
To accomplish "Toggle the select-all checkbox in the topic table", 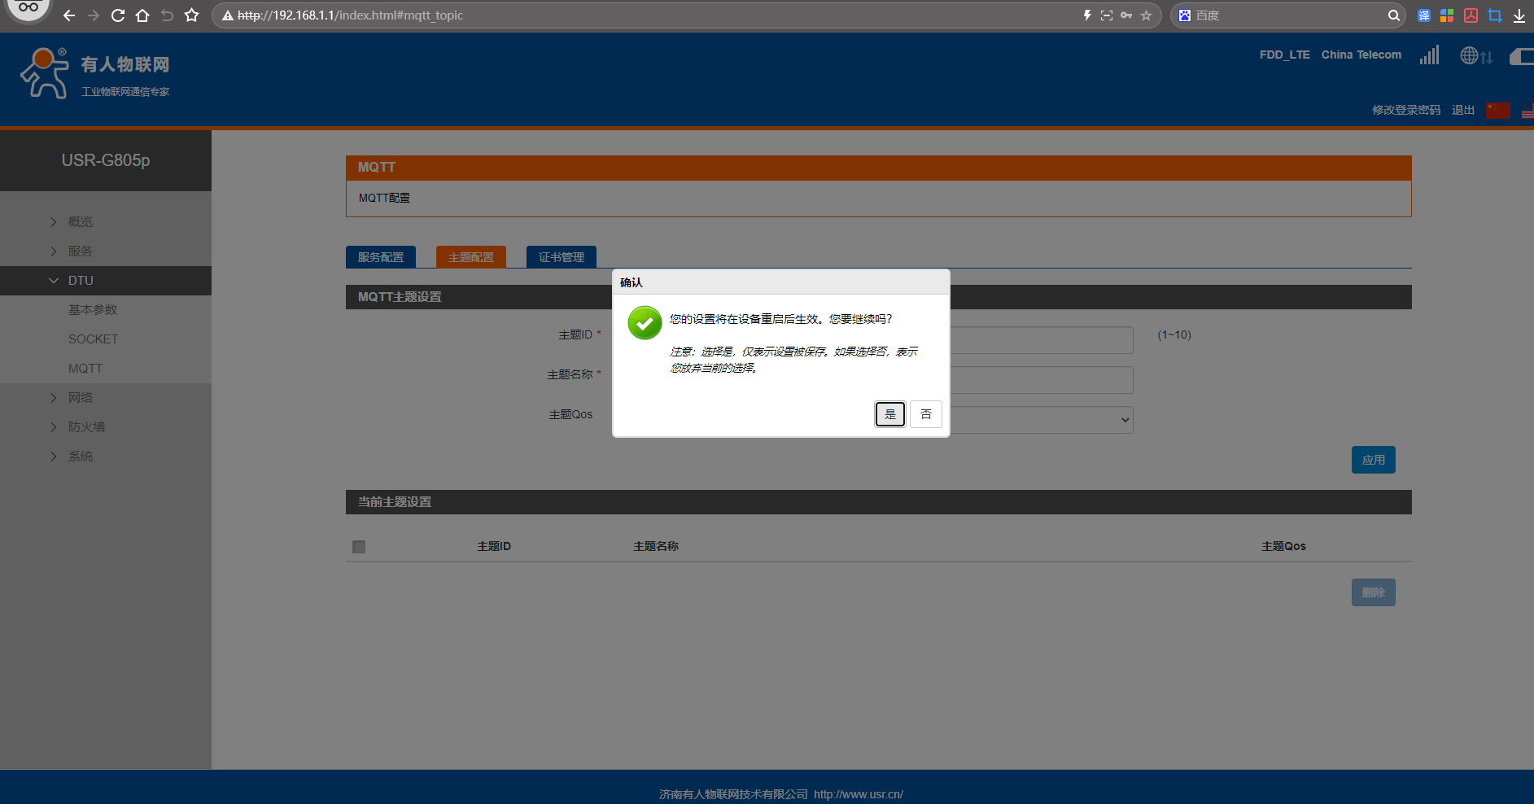I will pyautogui.click(x=359, y=547).
